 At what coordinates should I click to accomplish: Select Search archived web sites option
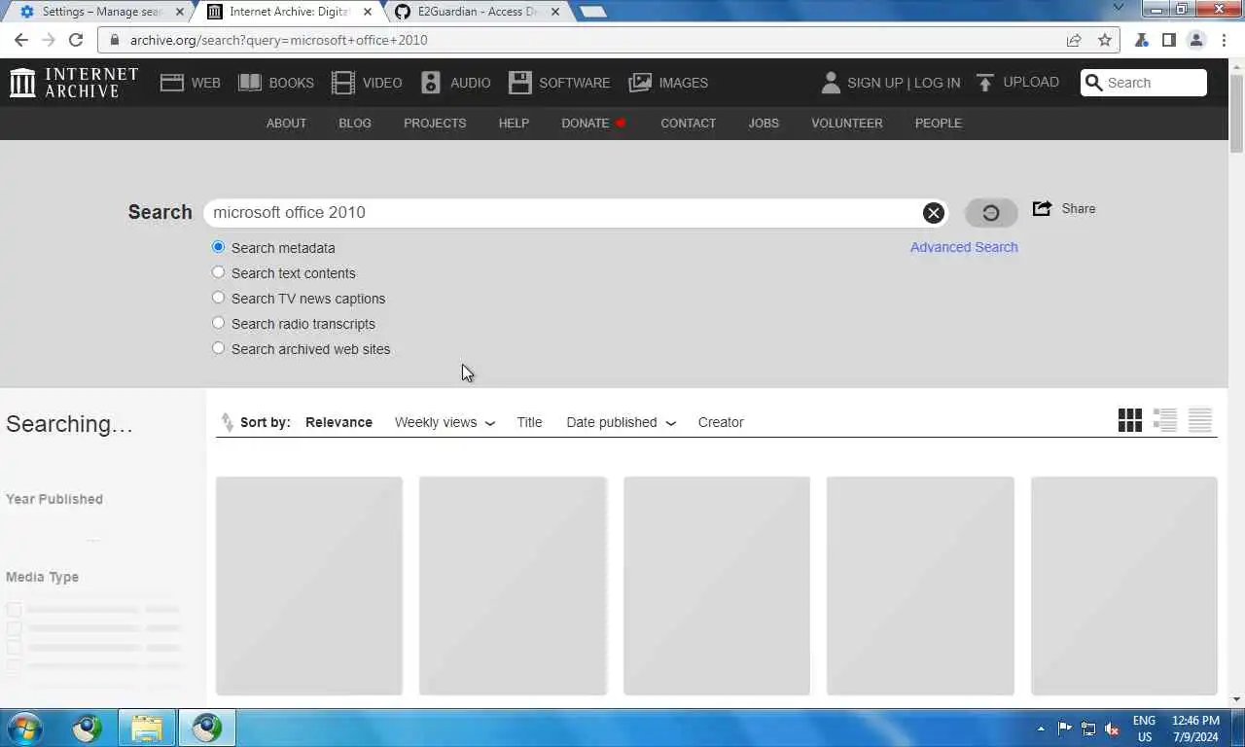click(x=218, y=348)
